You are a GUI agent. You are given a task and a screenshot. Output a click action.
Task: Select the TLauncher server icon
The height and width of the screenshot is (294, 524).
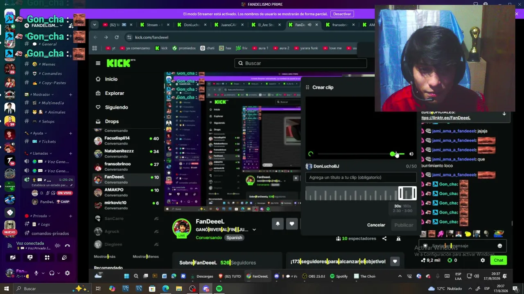click(x=10, y=186)
